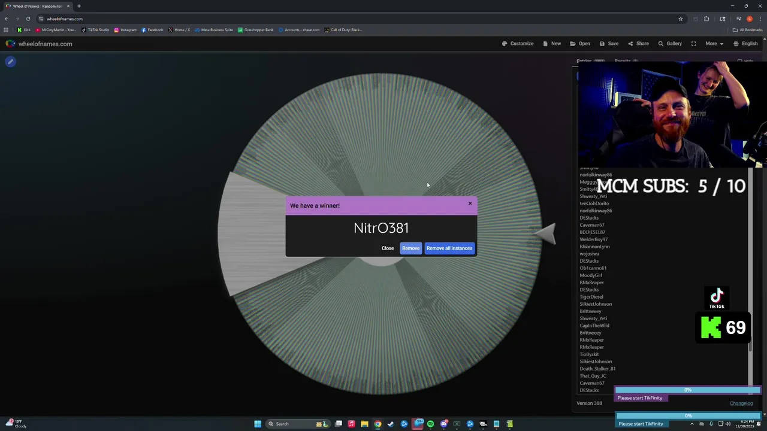This screenshot has height=431, width=767.
Task: Open Meta Business Suite bookmark
Action: coord(213,30)
